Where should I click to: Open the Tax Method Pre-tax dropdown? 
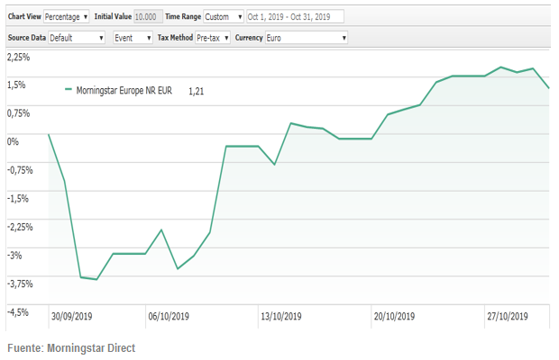point(213,38)
